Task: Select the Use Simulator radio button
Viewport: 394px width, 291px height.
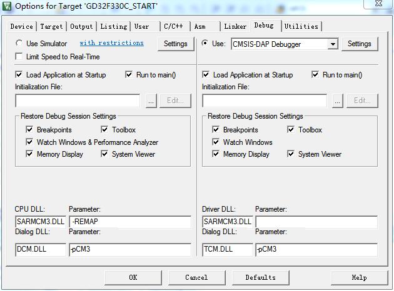Action: coord(19,43)
